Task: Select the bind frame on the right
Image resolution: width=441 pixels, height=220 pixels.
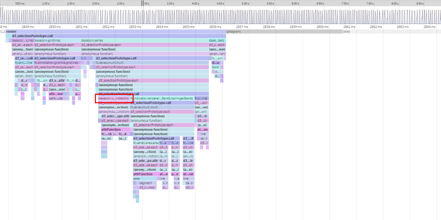Action: [215, 67]
